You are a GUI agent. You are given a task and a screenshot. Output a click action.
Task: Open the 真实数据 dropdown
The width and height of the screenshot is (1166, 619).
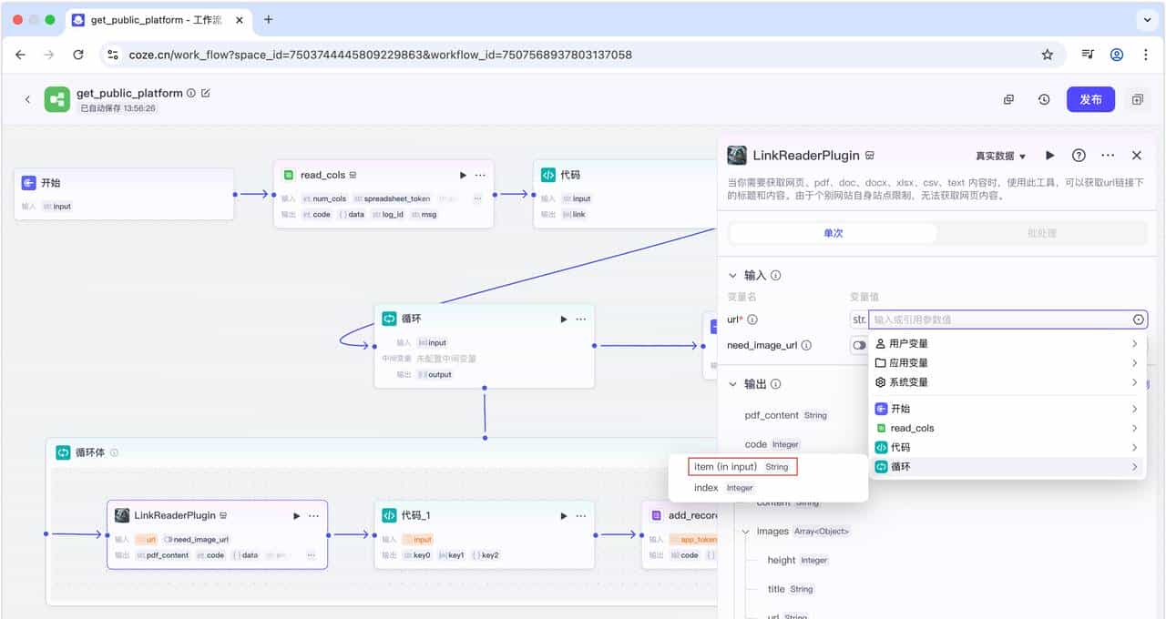[1000, 157]
